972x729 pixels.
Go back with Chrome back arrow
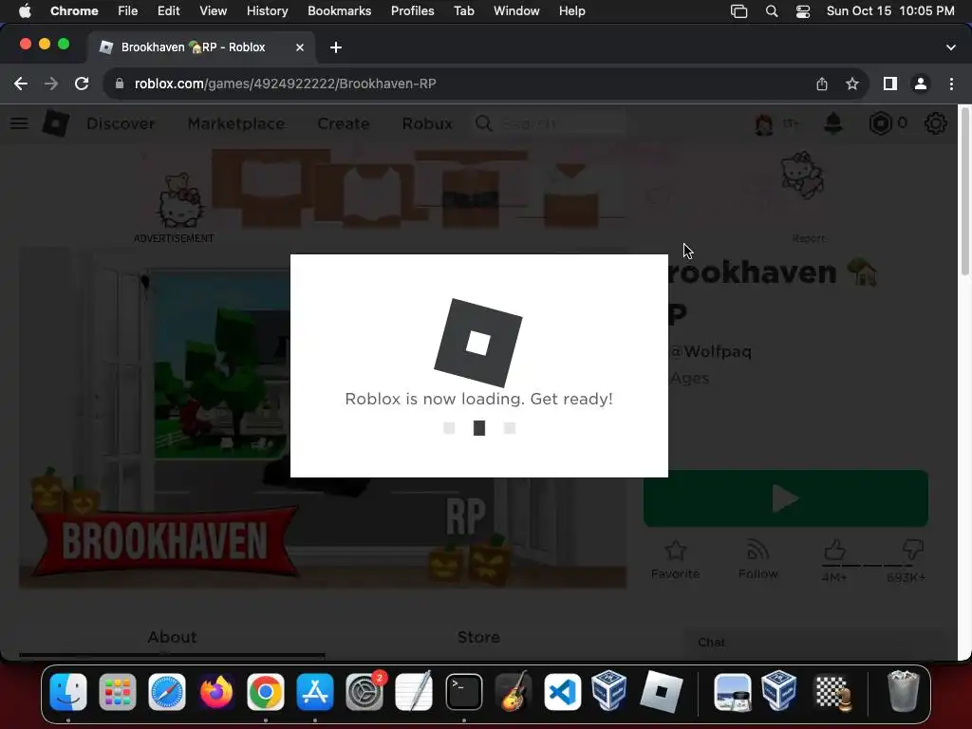tap(21, 84)
